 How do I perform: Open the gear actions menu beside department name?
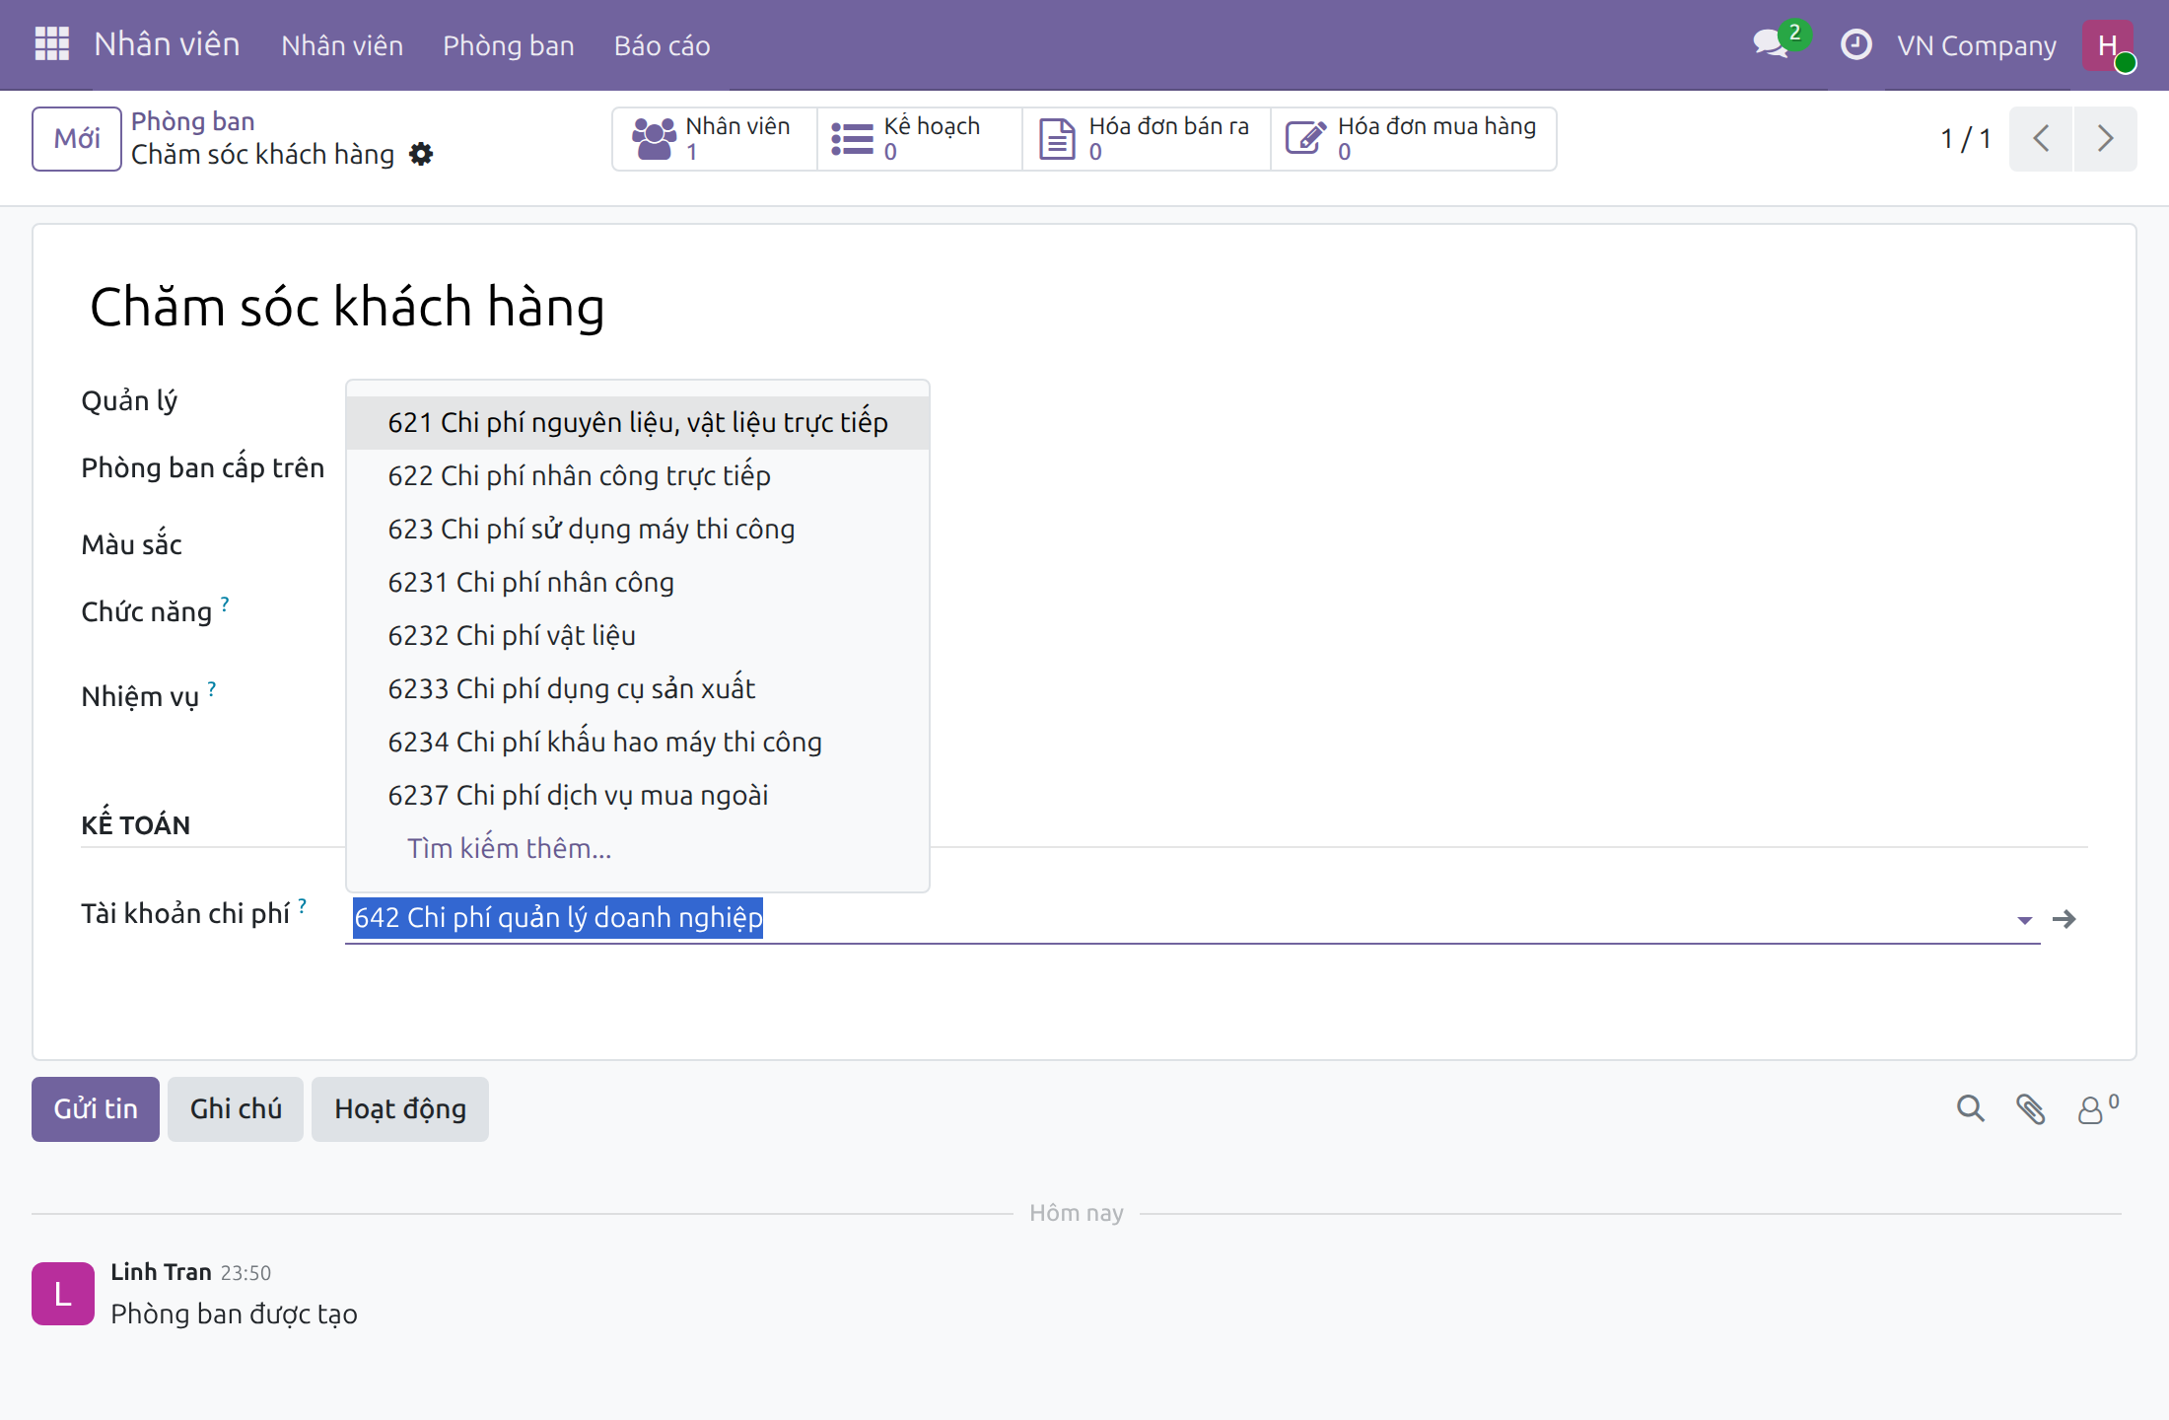(421, 154)
